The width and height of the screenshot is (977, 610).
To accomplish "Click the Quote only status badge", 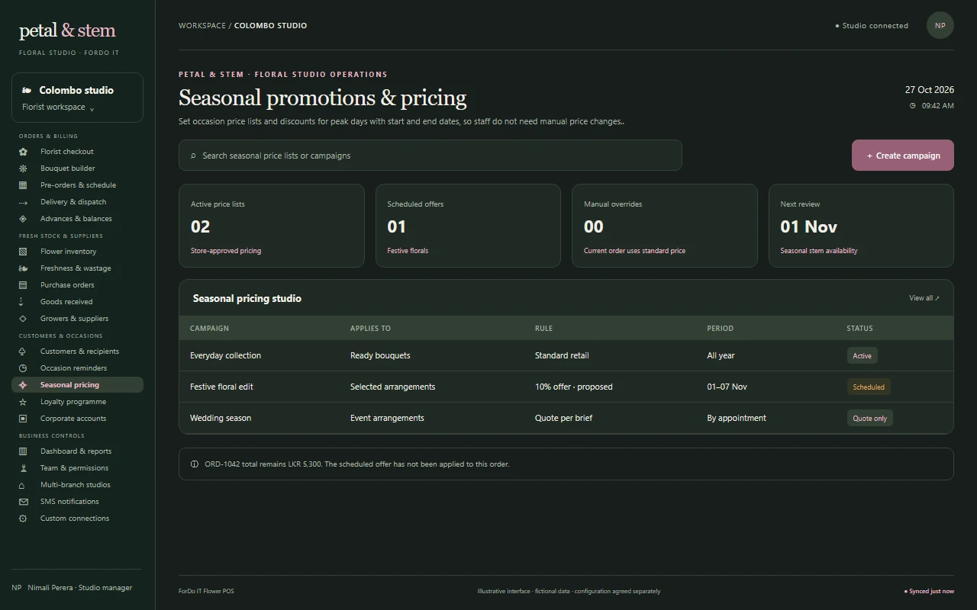I will [870, 418].
